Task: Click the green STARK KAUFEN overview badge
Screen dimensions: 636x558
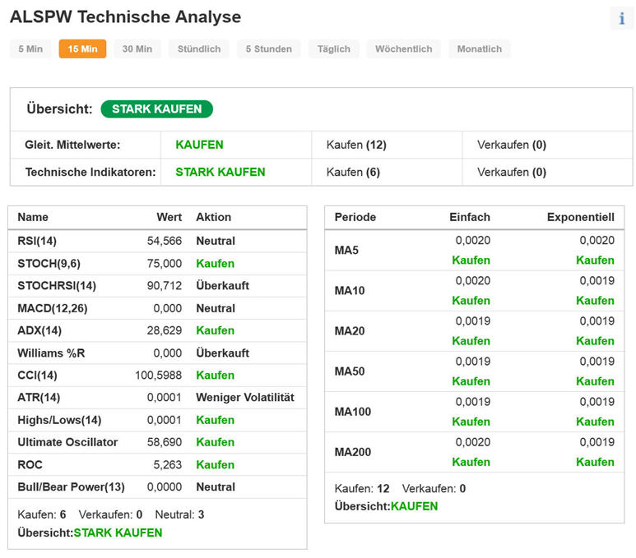Action: (156, 109)
